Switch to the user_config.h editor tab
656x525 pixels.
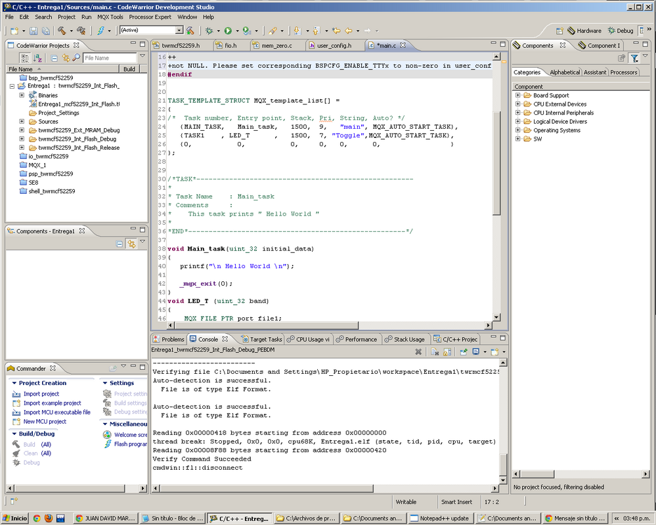(x=334, y=46)
